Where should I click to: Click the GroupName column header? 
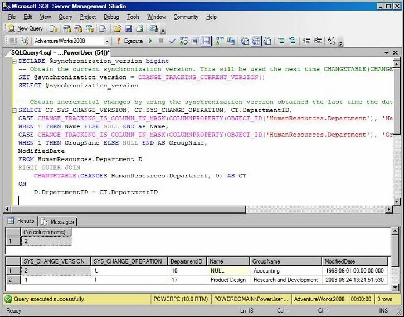pos(285,261)
